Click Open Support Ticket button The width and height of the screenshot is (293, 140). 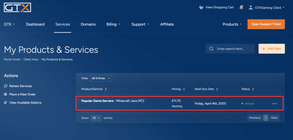point(266,24)
